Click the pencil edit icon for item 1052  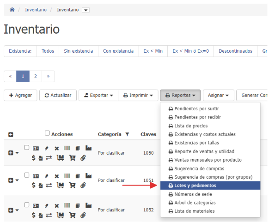pyautogui.click(x=46, y=206)
